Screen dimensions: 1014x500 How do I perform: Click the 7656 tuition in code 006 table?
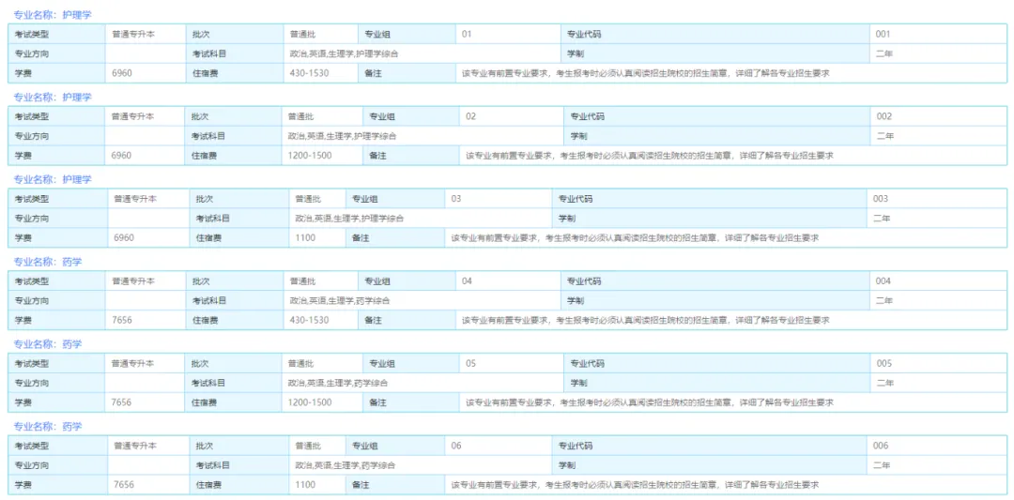(x=123, y=485)
